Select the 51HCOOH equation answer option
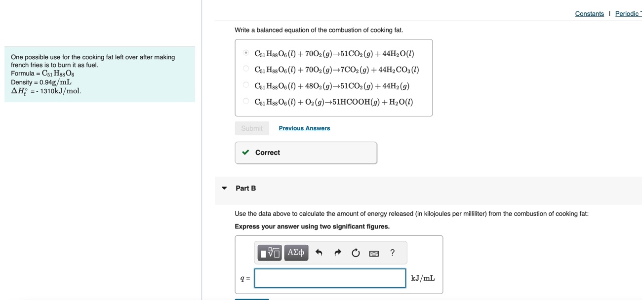 pos(246,101)
